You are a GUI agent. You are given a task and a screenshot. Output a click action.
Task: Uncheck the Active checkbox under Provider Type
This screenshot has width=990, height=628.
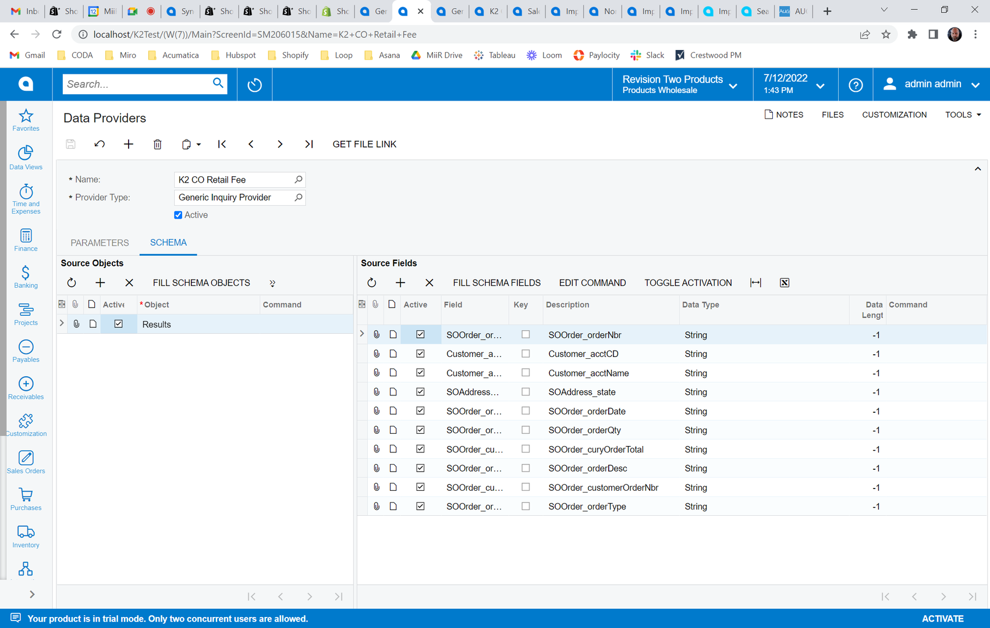[x=178, y=215]
